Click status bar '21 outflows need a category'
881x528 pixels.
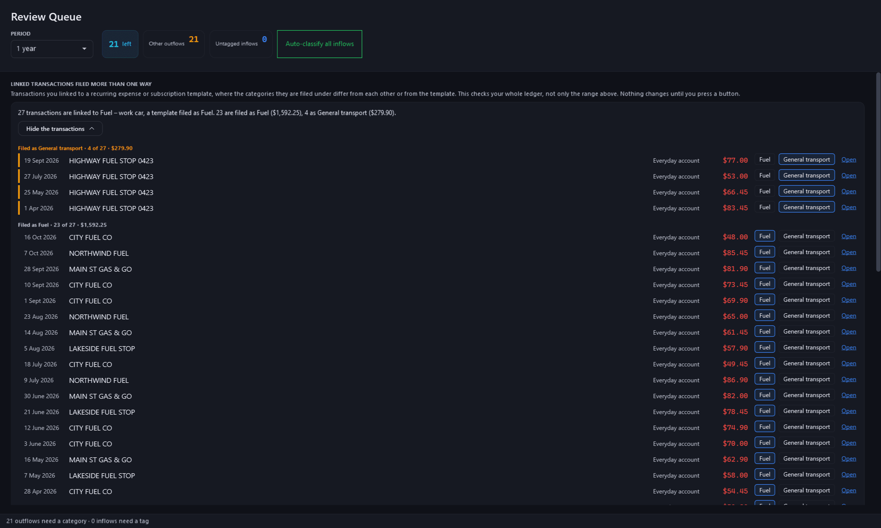click(x=47, y=521)
